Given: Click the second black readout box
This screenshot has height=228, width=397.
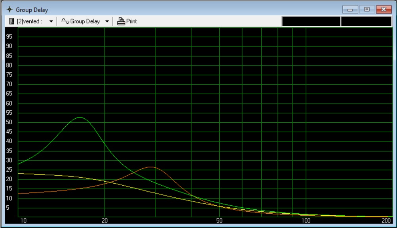Looking at the screenshot, I should [366, 21].
